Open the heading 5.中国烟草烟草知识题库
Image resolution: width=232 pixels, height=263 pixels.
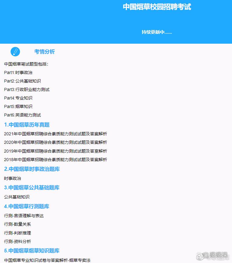point(32,251)
